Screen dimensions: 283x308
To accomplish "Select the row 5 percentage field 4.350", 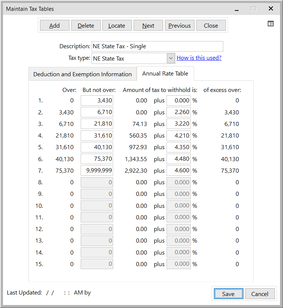I will [x=178, y=147].
